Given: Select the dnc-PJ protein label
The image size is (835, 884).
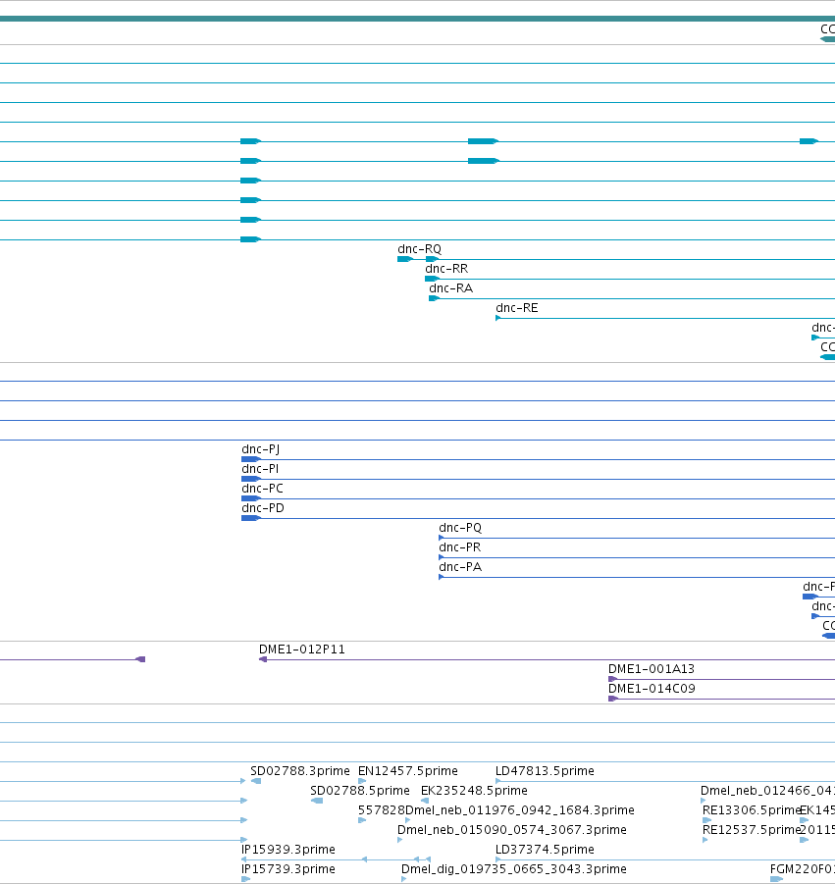Looking at the screenshot, I should tap(260, 449).
